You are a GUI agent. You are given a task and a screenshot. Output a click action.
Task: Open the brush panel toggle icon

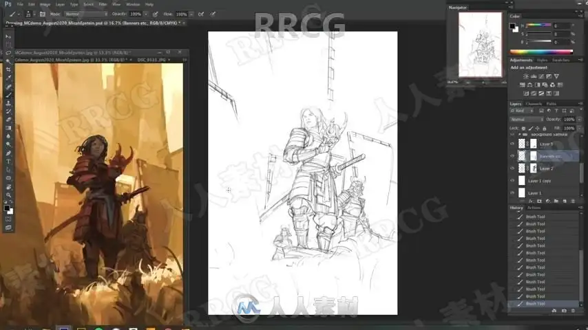pos(43,14)
